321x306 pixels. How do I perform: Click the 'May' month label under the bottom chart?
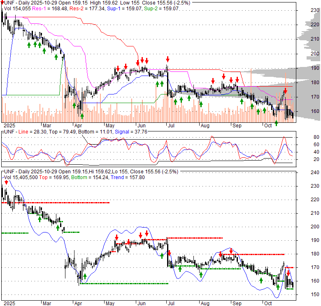[x=110, y=304]
